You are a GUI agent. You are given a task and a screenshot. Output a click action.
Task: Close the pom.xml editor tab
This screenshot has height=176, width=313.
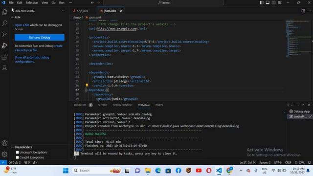[x=121, y=11]
